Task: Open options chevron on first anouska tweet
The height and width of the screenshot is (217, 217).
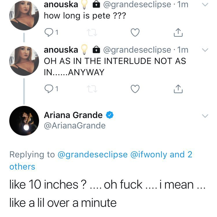Action: (205, 5)
